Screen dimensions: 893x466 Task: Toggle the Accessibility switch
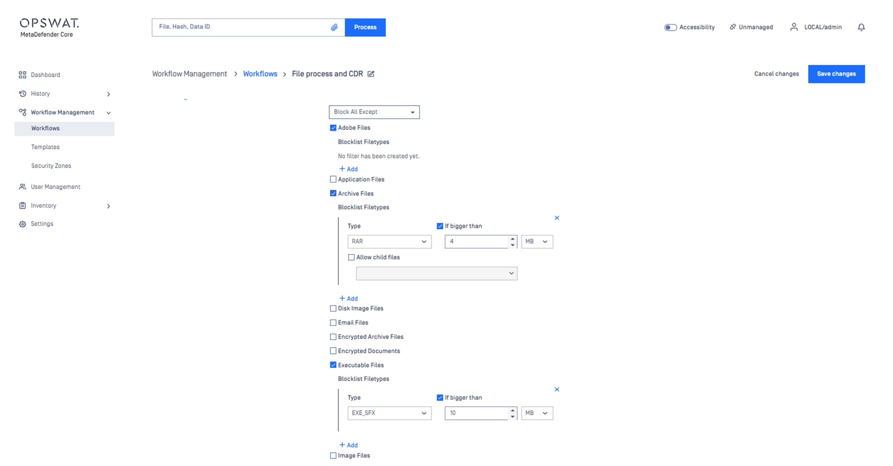[x=670, y=27]
